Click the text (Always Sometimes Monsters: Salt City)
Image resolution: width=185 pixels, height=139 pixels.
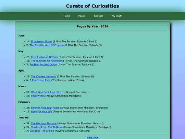pos(76,112)
